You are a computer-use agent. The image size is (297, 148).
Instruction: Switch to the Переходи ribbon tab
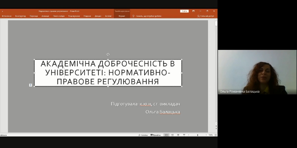[x=34, y=16]
